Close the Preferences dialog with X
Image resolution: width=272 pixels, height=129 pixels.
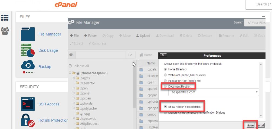coord(163,55)
